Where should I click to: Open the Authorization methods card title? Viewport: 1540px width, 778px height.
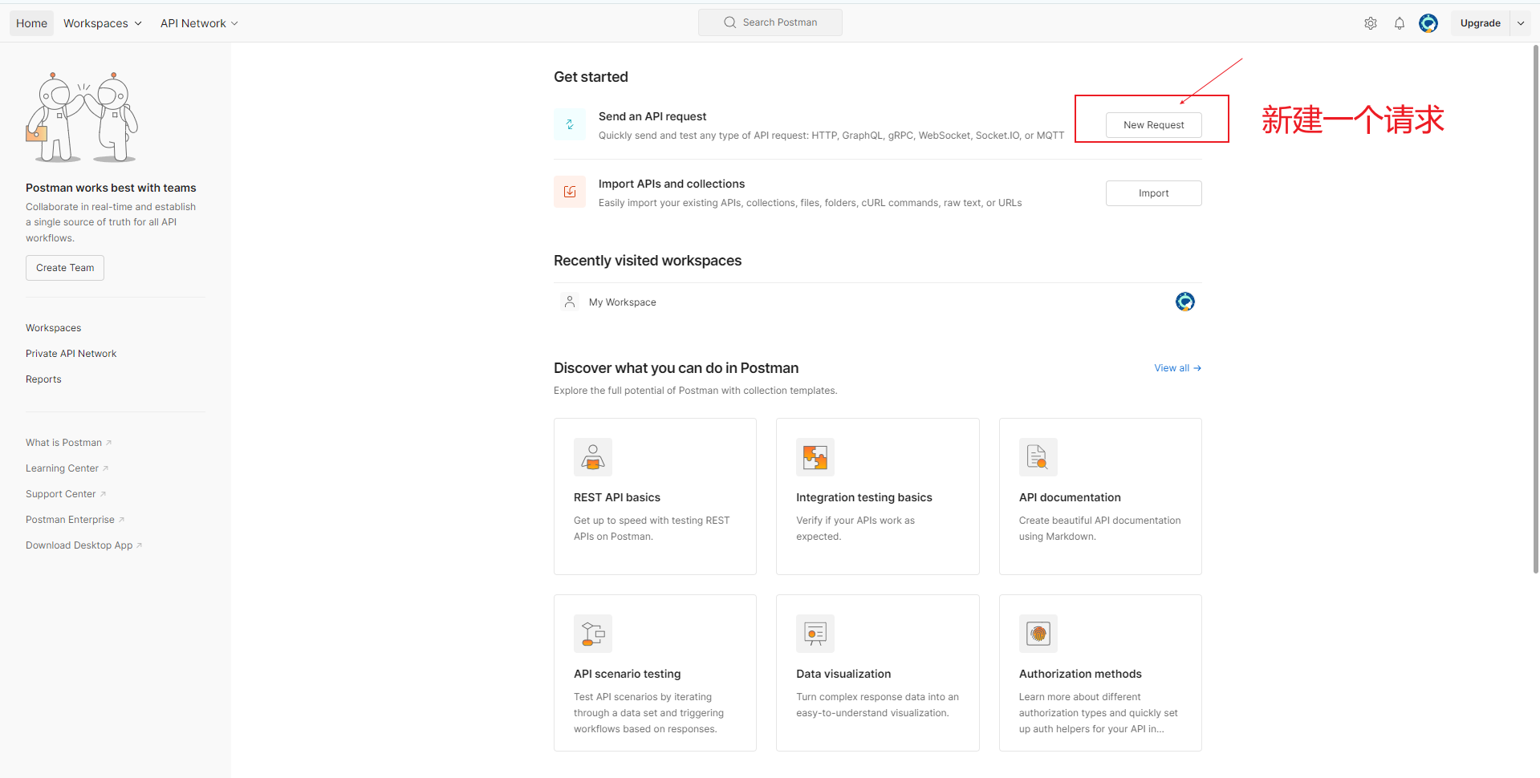1080,674
